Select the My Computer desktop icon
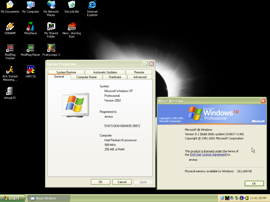Image resolution: width=270 pixels, height=202 pixels. (x=31, y=7)
